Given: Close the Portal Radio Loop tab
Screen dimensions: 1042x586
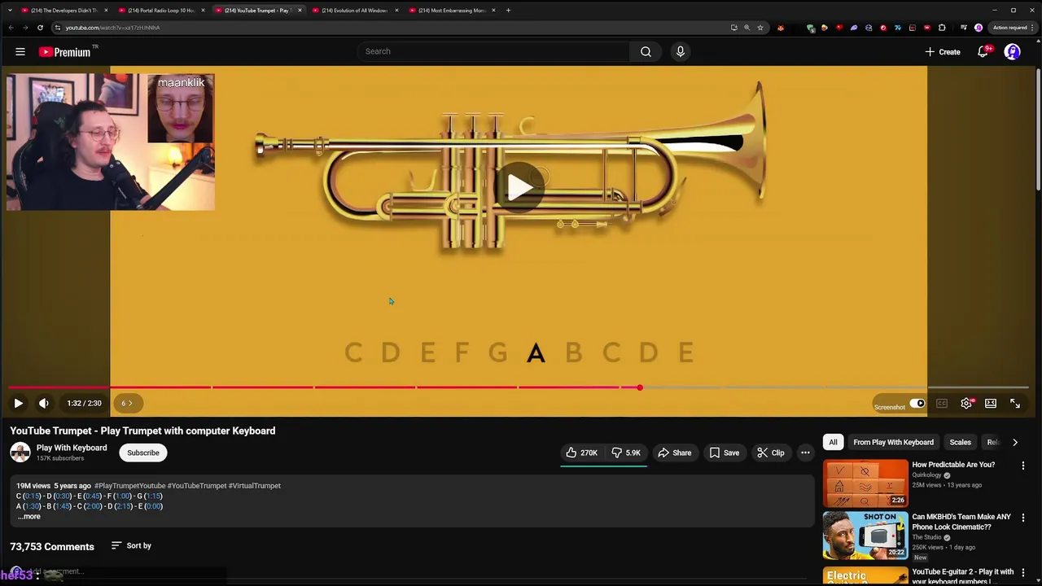Looking at the screenshot, I should coord(203,11).
